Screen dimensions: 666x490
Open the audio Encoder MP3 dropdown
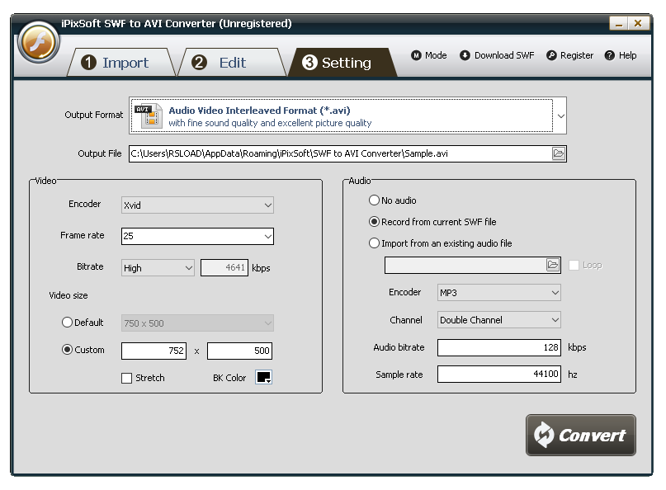pos(499,293)
